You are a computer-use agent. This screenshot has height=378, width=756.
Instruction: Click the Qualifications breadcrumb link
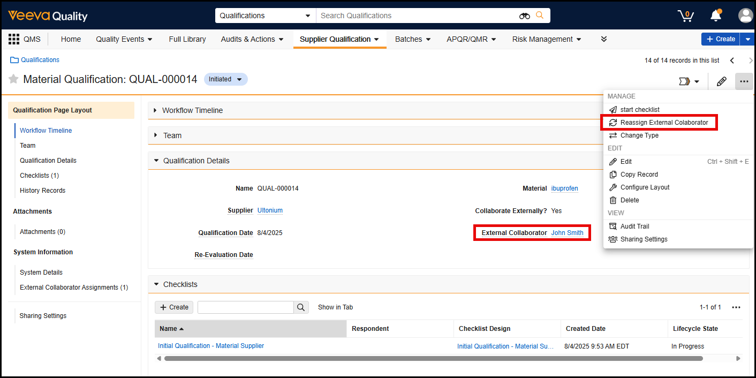pos(40,60)
